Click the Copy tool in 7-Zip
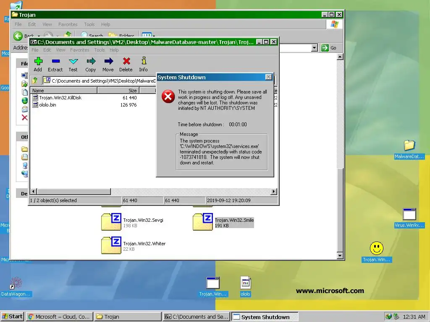Screen dimensions: 430x322 91,64
